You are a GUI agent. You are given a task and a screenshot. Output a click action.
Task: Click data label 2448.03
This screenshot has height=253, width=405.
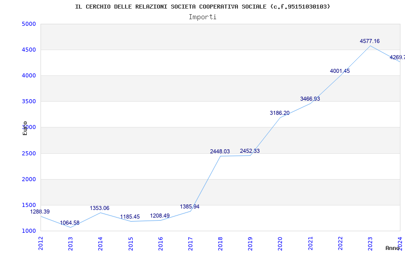220,151
